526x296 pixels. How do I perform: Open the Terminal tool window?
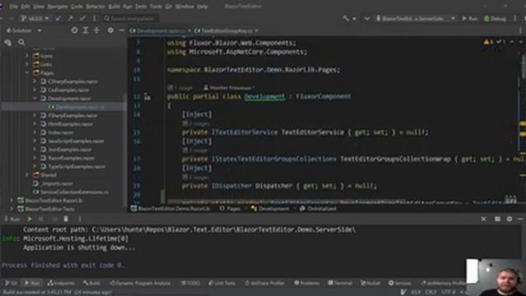340,283
